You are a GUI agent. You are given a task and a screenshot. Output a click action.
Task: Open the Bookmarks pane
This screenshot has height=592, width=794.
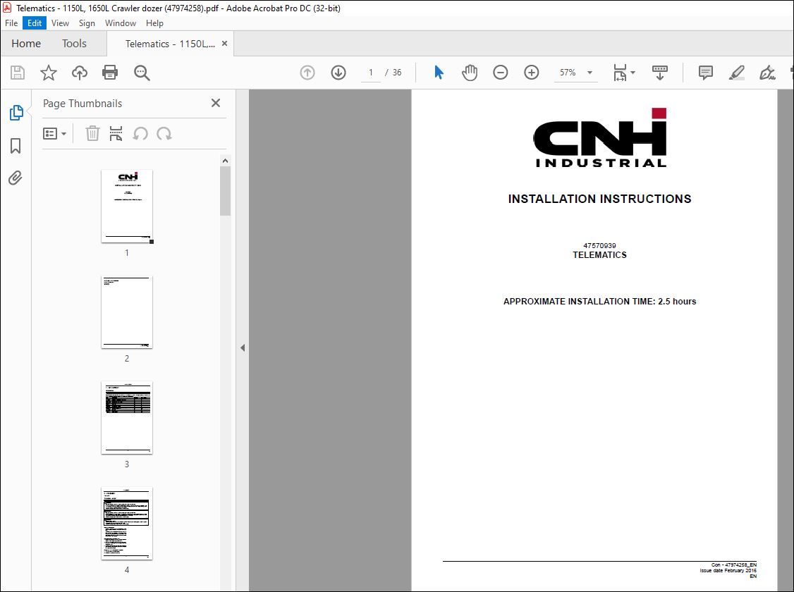click(x=16, y=146)
